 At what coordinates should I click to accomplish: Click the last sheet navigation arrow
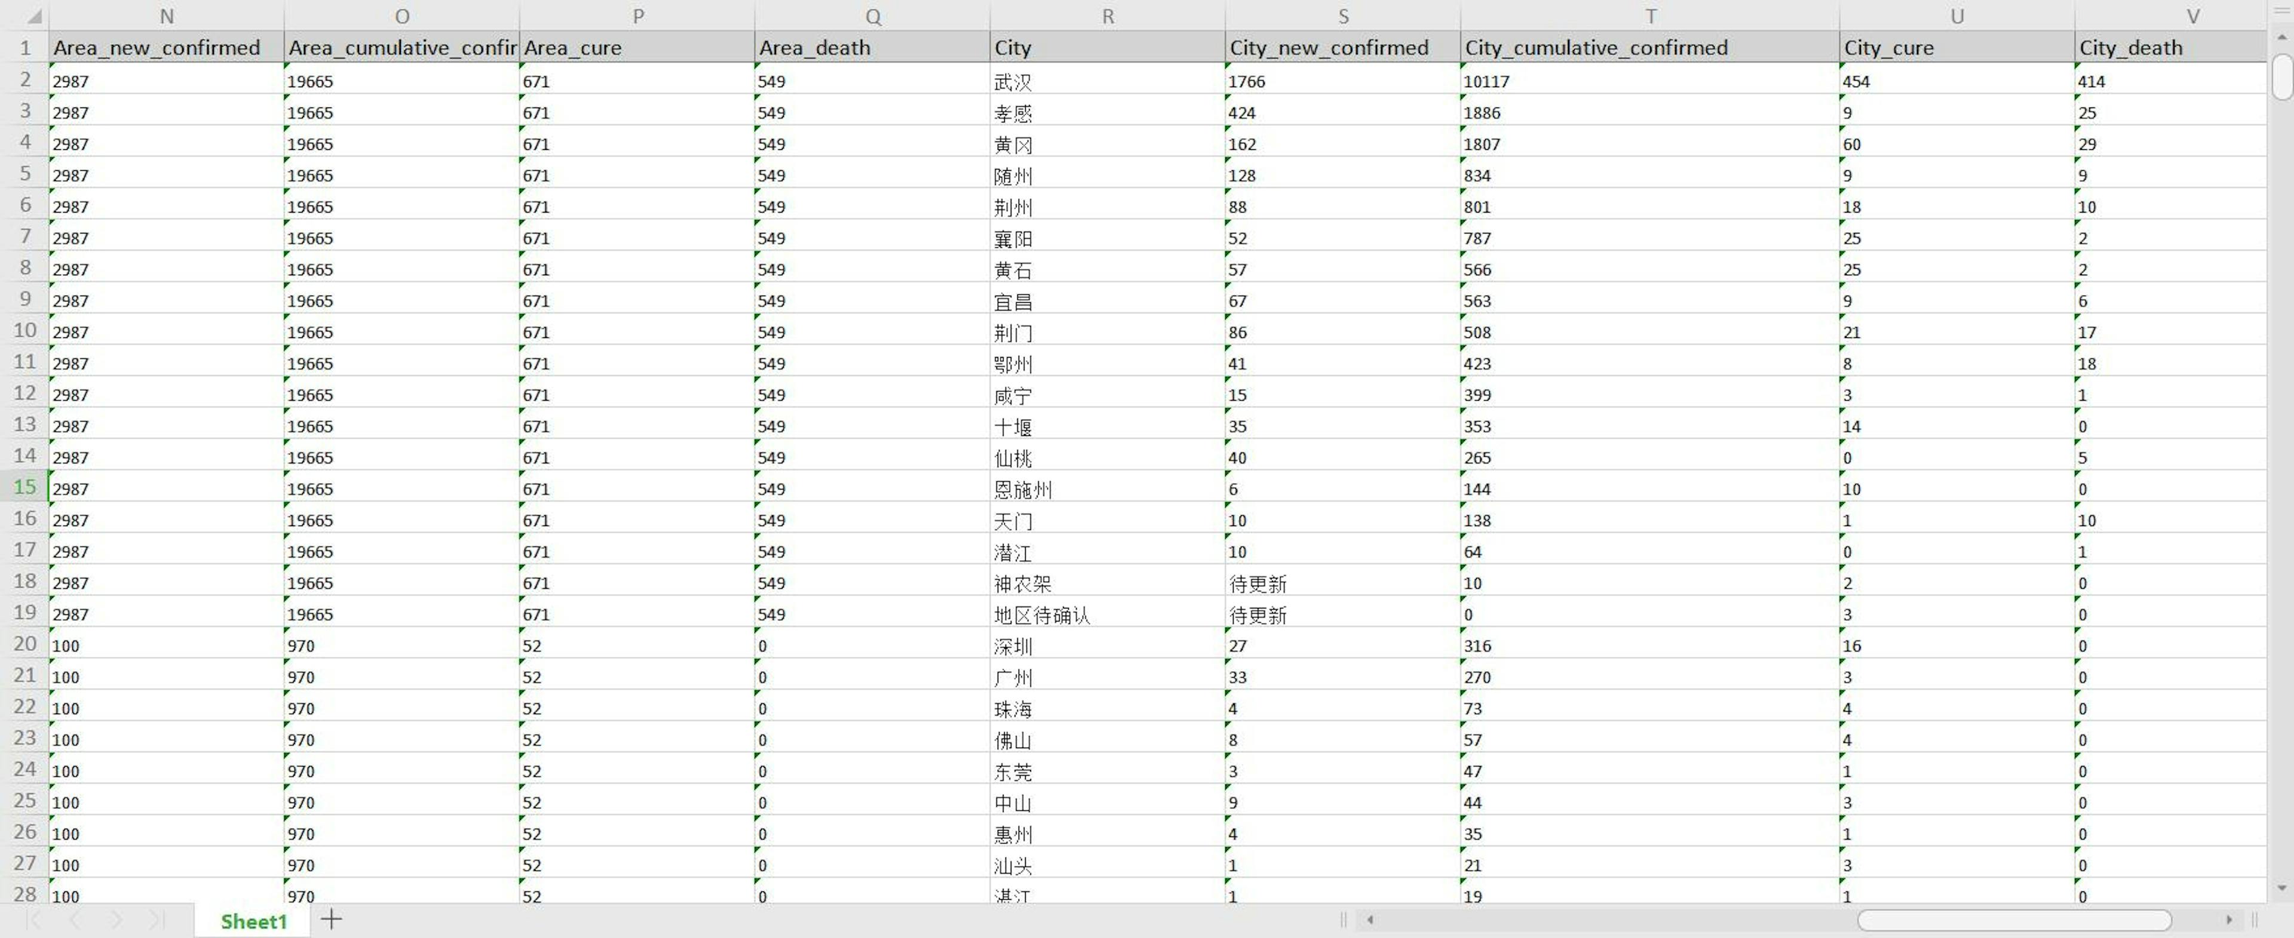[x=157, y=919]
